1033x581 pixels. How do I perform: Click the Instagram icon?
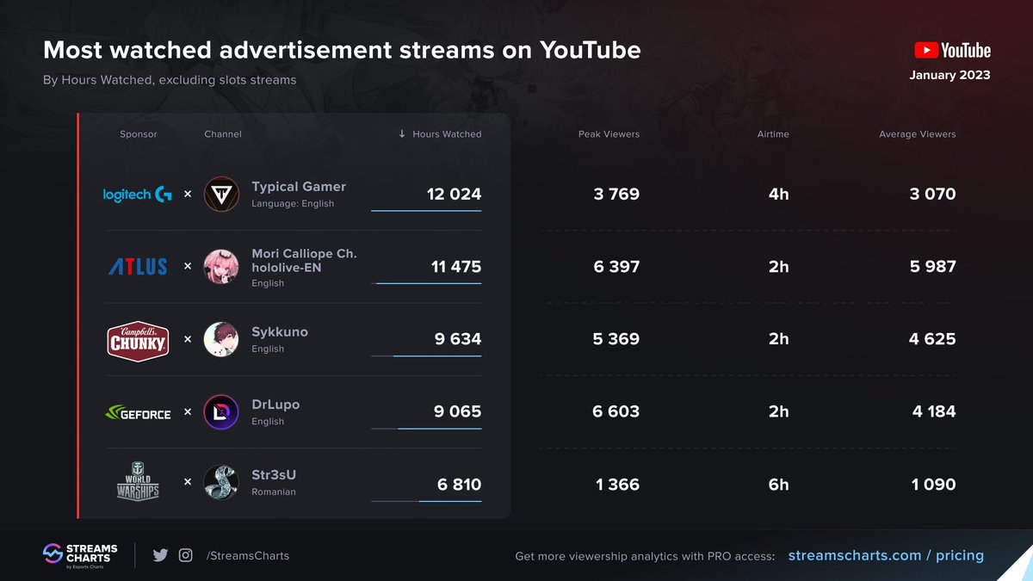185,555
